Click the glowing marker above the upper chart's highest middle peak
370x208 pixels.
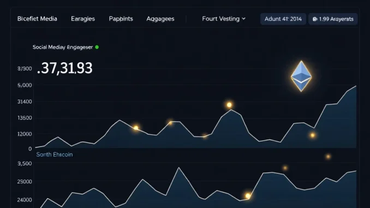229,105
